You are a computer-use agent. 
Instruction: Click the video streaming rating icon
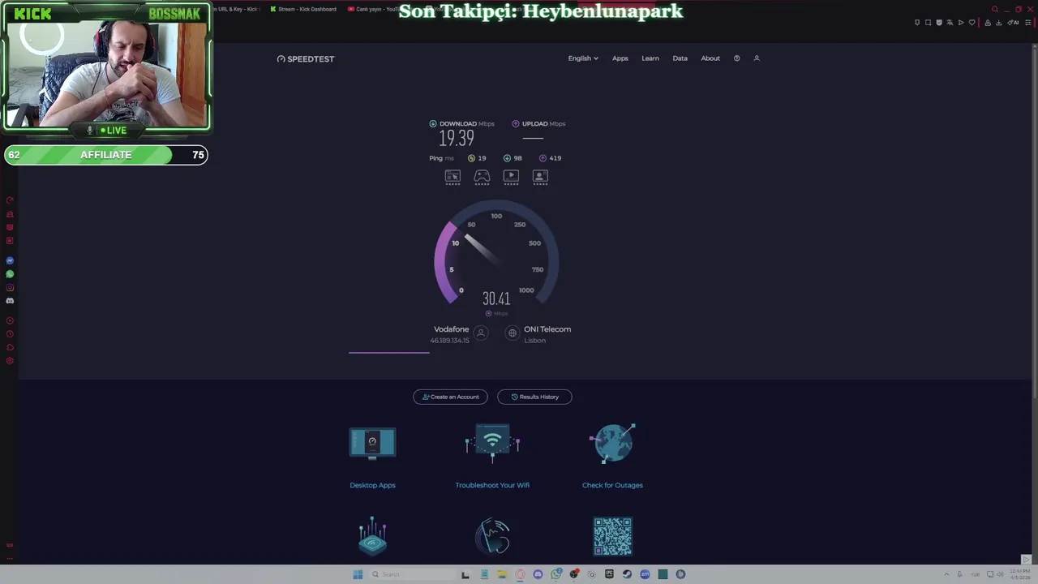[511, 176]
